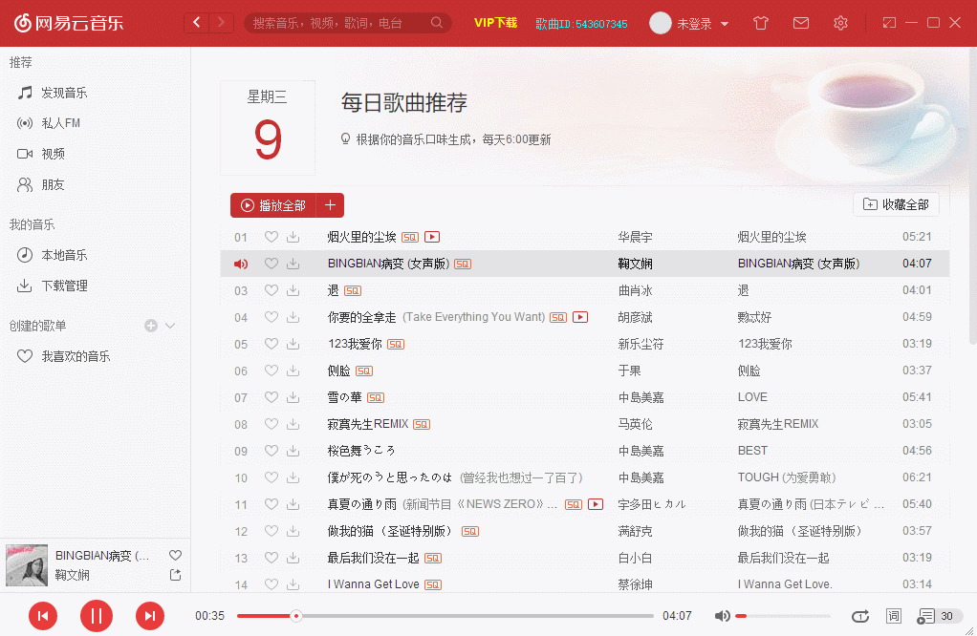Favorite the song 烟火里的尘埃
Screen dimensions: 977x636
click(x=271, y=236)
